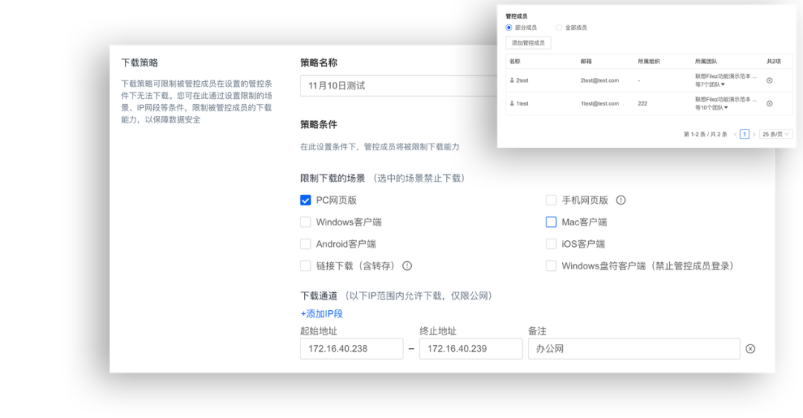Image resolution: width=803 pixels, height=418 pixels.
Task: Click the 共2项 count label
Action: click(x=773, y=62)
